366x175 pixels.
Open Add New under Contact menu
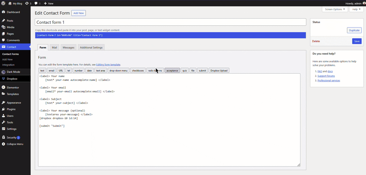(x=7, y=59)
